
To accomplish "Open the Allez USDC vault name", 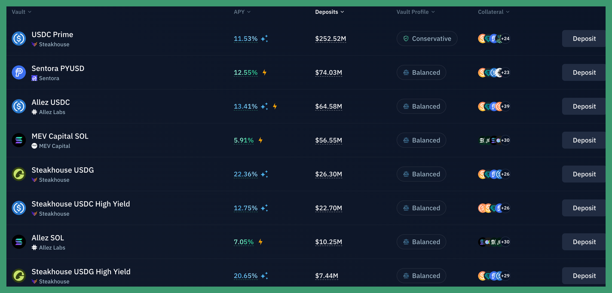I will pyautogui.click(x=51, y=102).
